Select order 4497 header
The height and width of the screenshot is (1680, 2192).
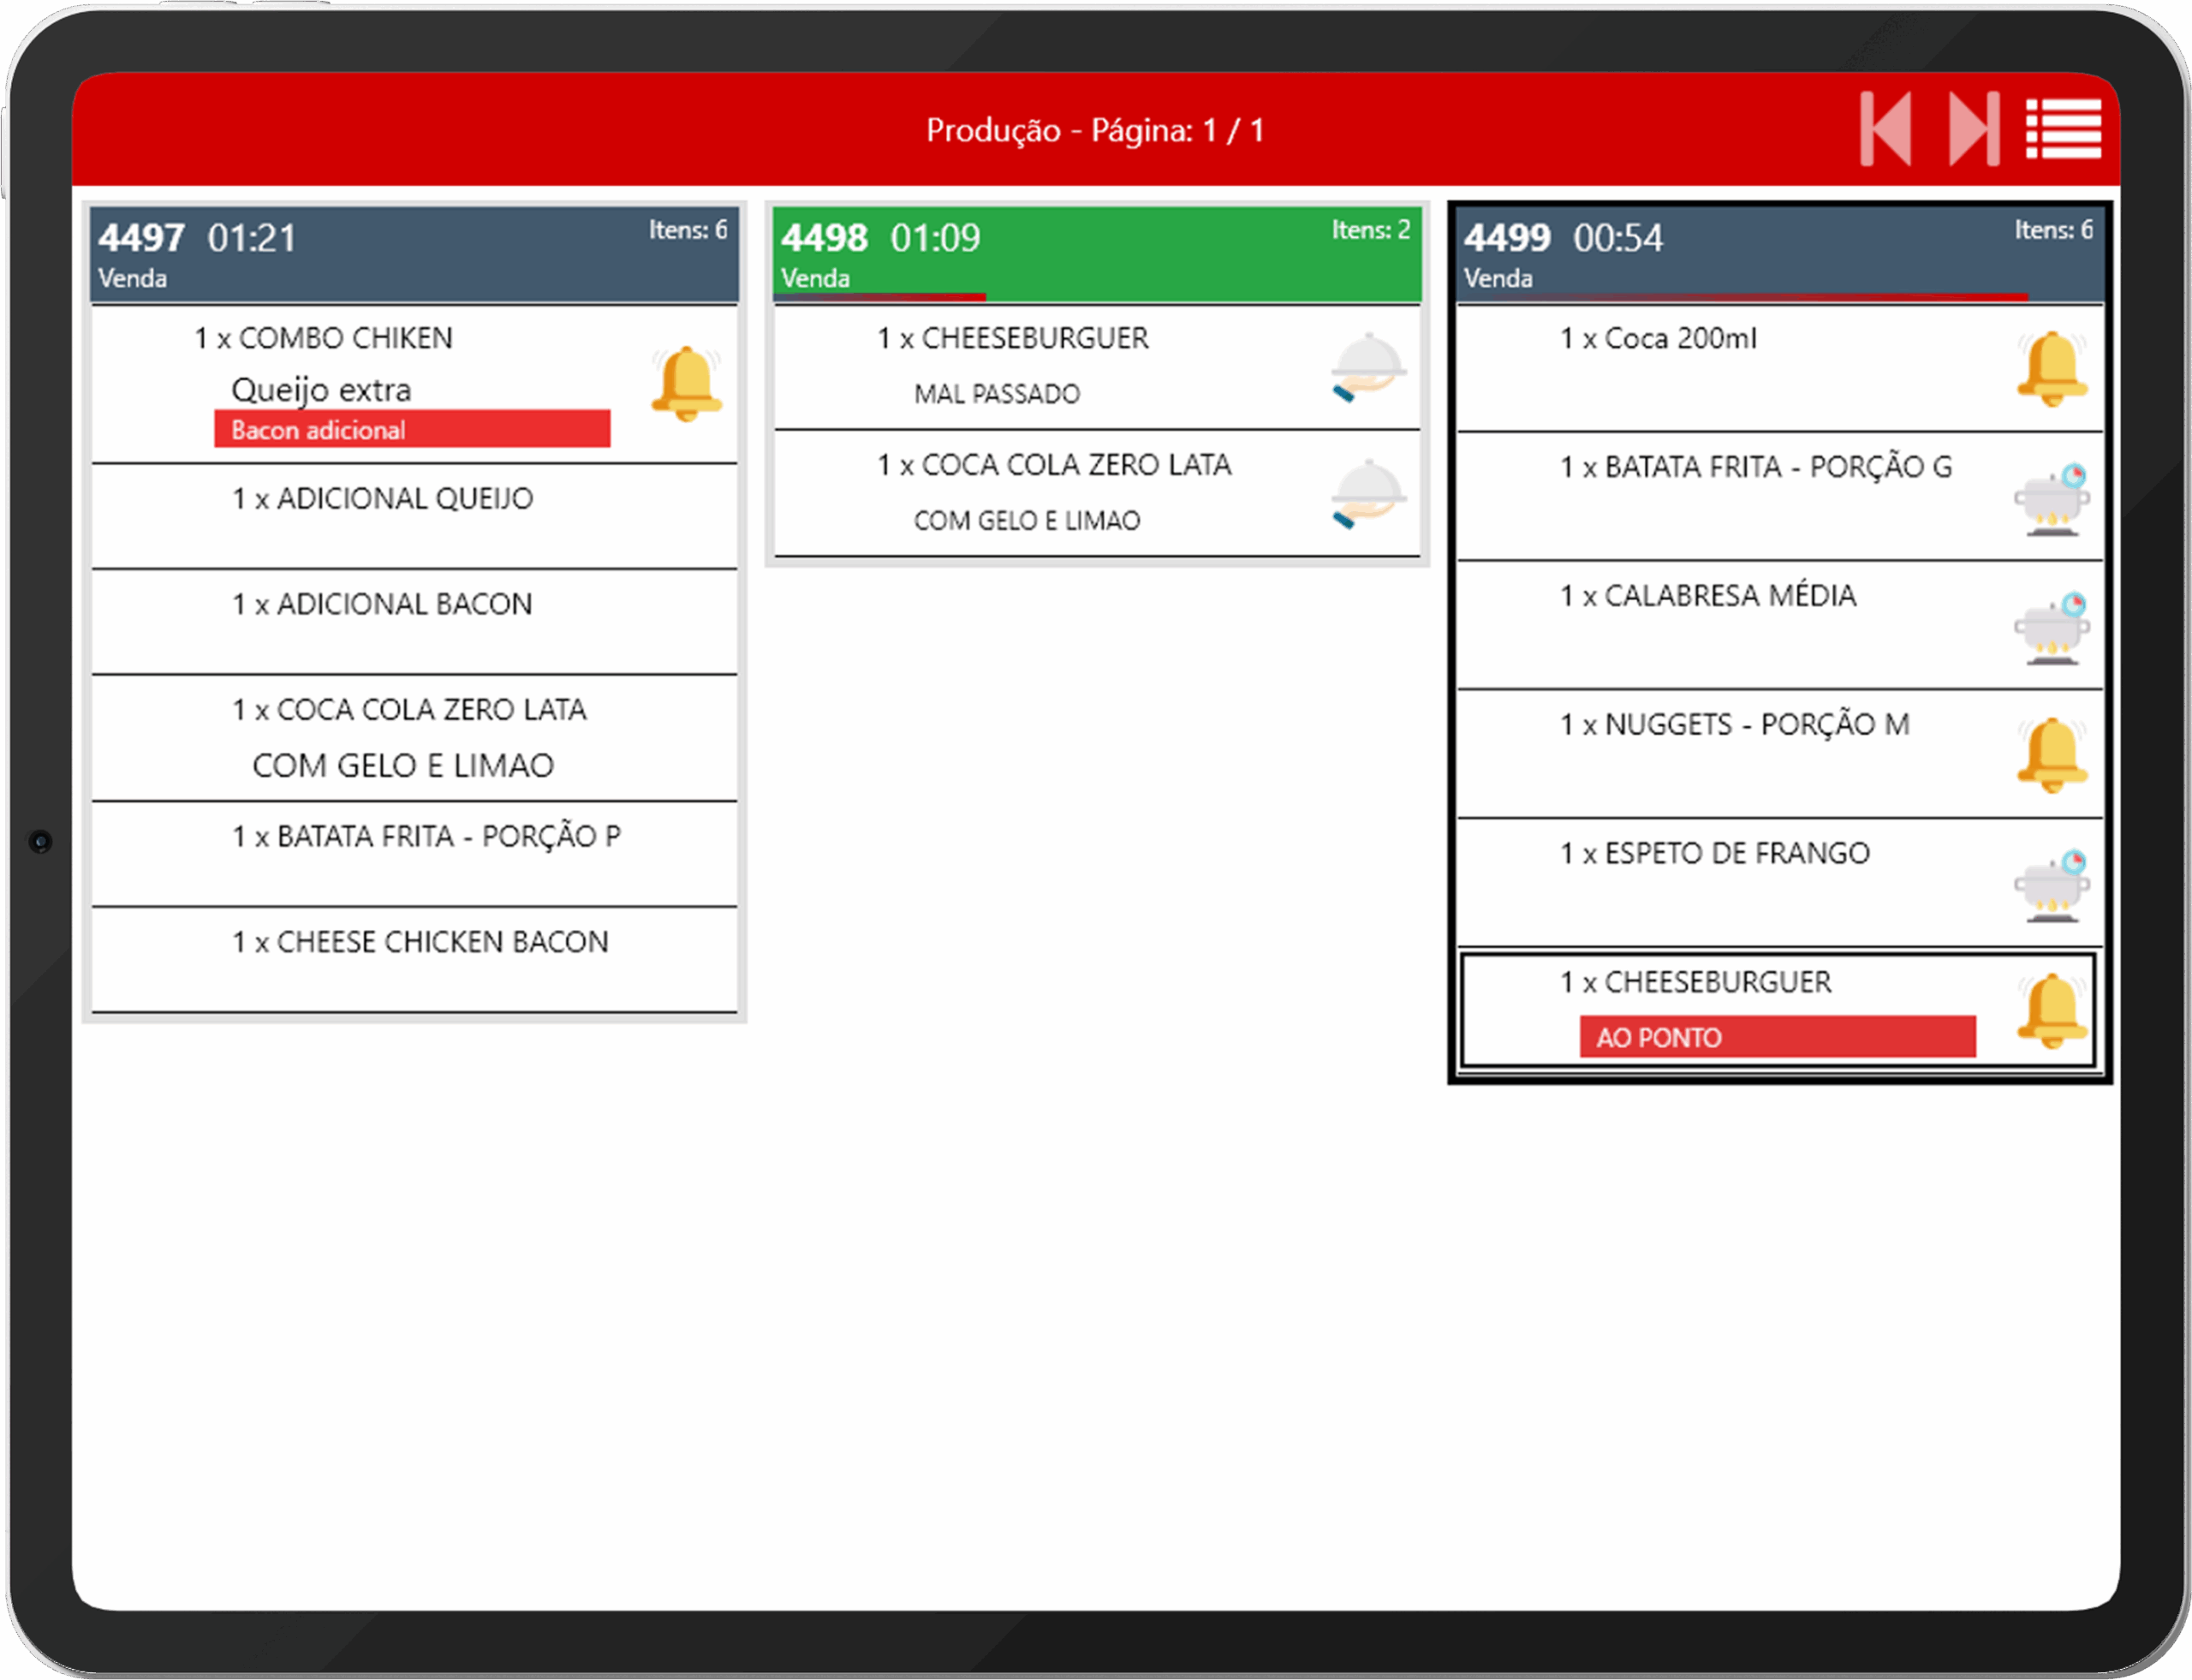point(414,255)
